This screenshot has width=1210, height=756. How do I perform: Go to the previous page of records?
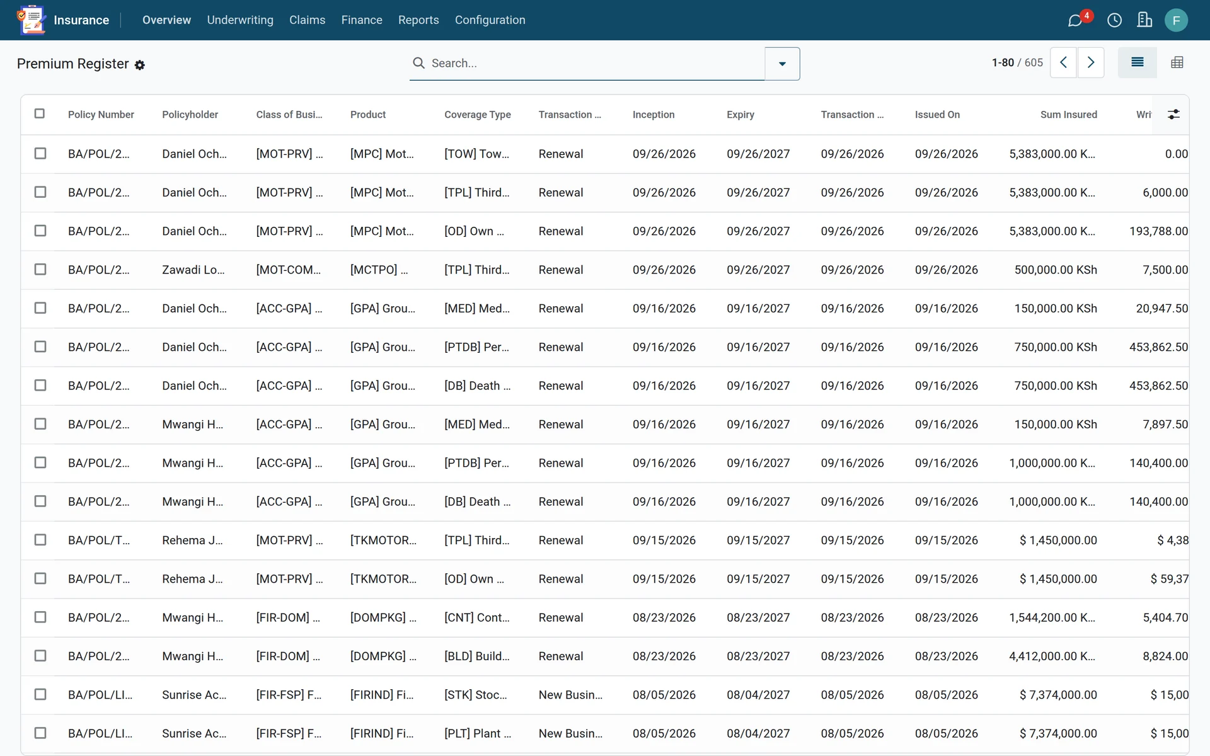coord(1063,62)
